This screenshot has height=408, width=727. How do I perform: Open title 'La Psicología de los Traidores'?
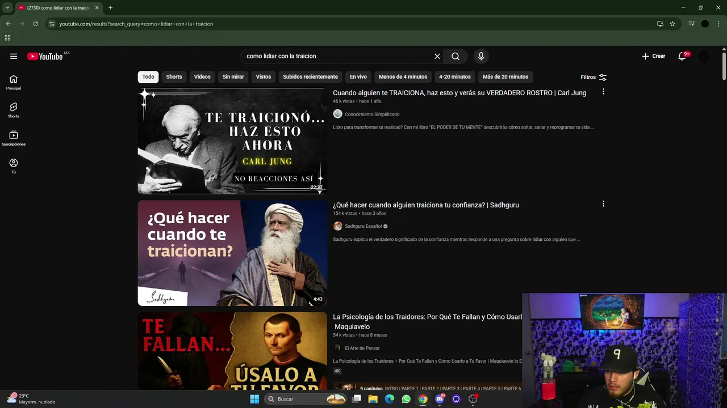(x=427, y=322)
